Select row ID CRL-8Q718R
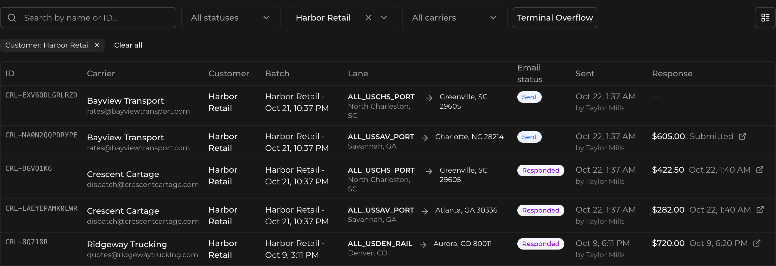 (26, 242)
